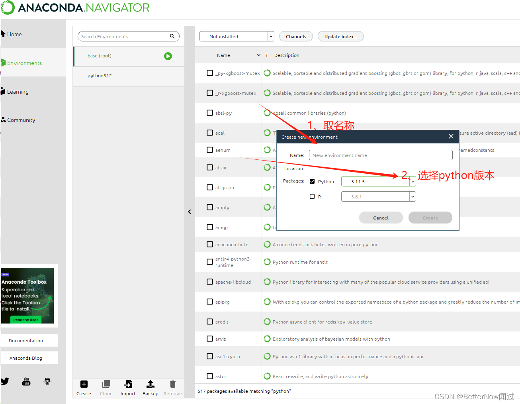The width and height of the screenshot is (520, 404).
Task: Open Community in the sidebar
Action: pyautogui.click(x=21, y=120)
